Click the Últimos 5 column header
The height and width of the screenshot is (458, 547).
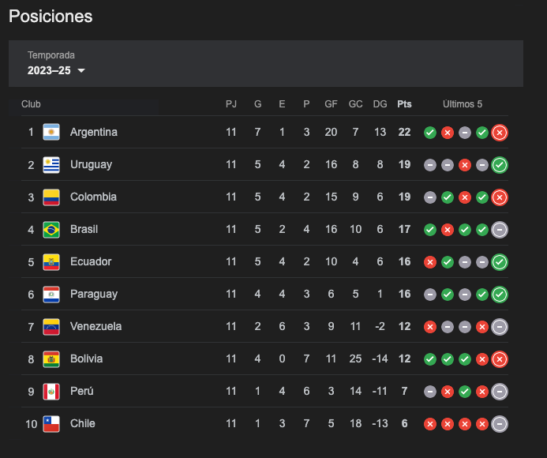(x=463, y=104)
